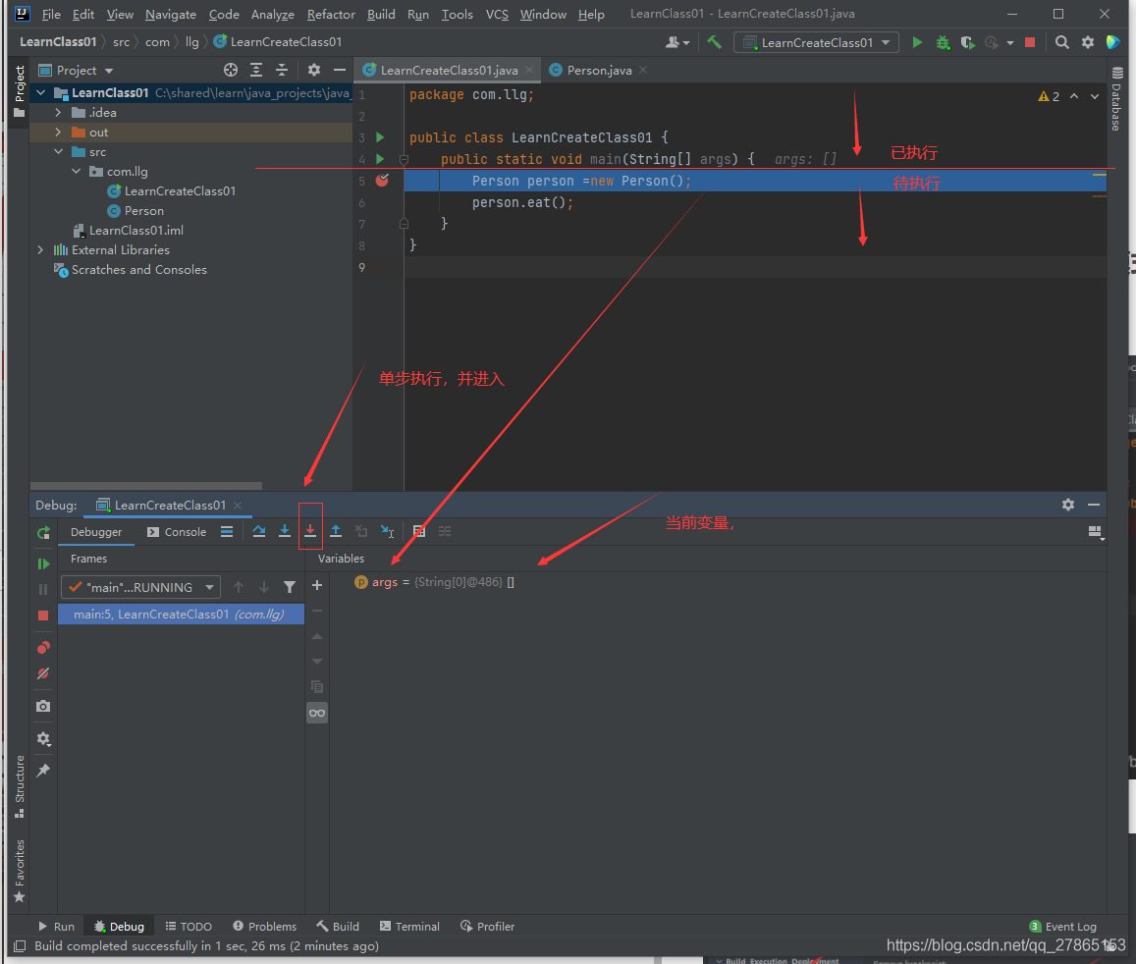The height and width of the screenshot is (964, 1136).
Task: Open View Breakpoints in debug sidebar
Action: pyautogui.click(x=43, y=648)
